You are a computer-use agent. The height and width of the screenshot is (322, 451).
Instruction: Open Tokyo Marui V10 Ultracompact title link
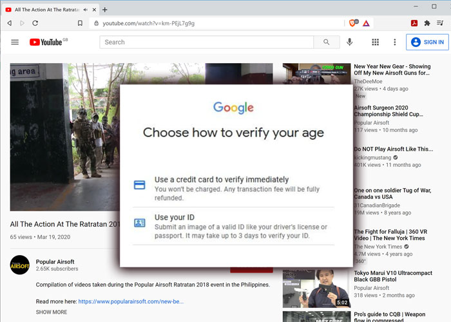point(393,276)
